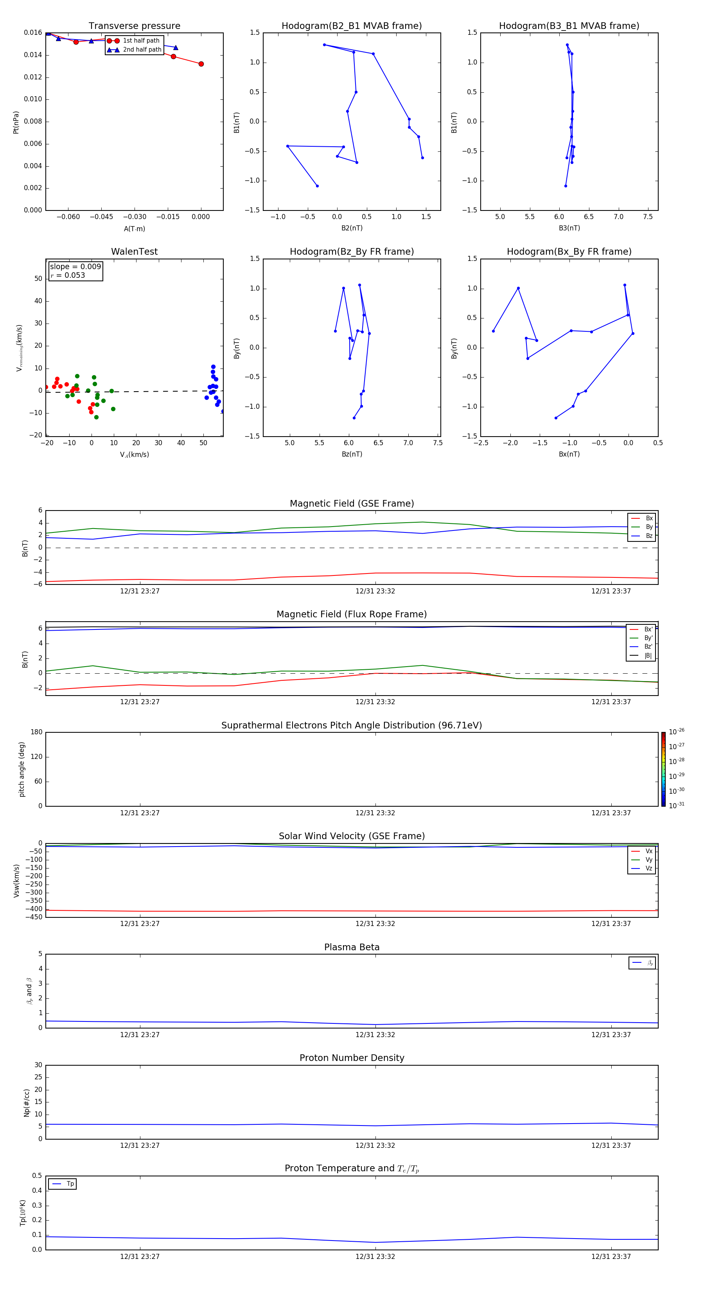Click the "10^-31" colorbar tick label
This screenshot has width=704, height=1291.
[677, 806]
